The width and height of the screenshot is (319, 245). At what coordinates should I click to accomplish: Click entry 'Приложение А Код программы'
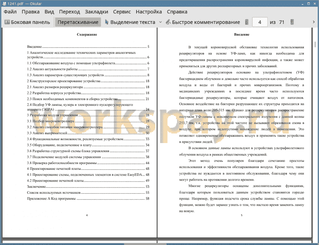coord(88,198)
